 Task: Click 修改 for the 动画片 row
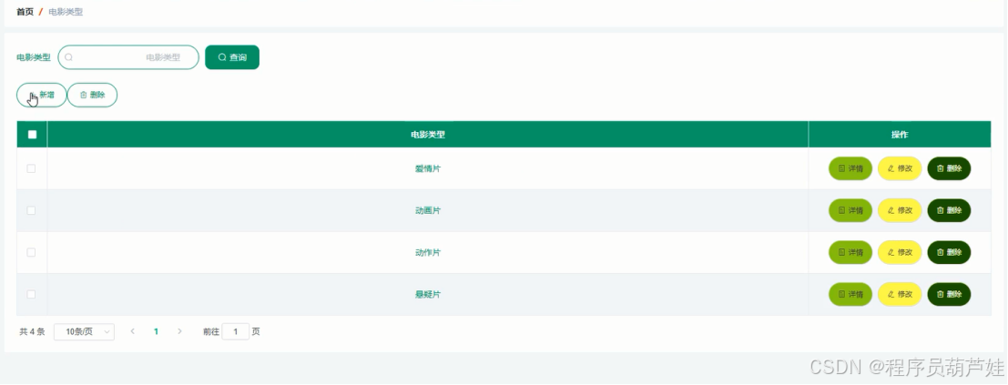tap(900, 210)
